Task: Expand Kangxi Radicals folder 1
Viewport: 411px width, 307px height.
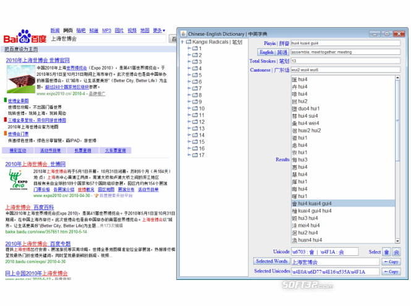Action: point(189,48)
